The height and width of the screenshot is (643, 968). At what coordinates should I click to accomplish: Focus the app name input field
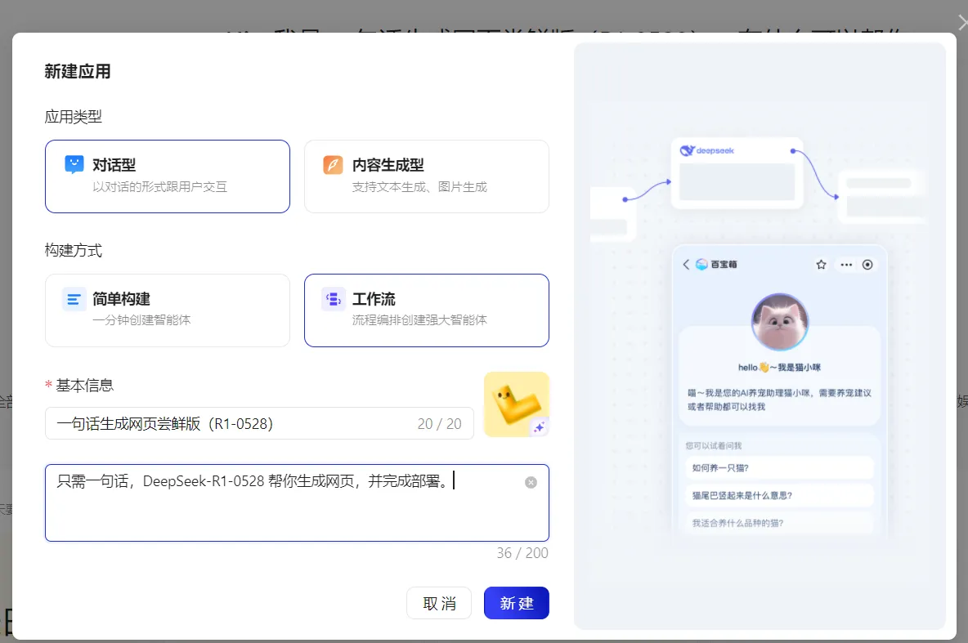coord(259,423)
